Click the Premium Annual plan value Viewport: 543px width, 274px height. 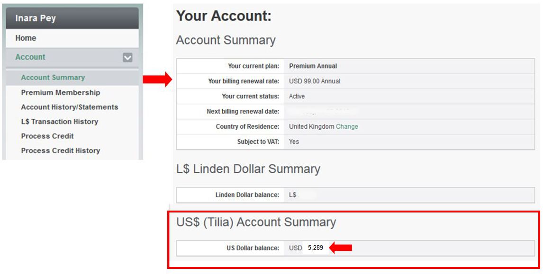point(313,66)
